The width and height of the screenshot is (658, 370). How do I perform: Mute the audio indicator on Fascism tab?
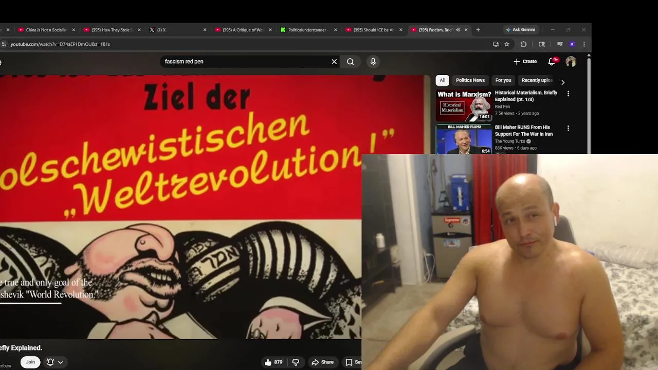coord(458,30)
